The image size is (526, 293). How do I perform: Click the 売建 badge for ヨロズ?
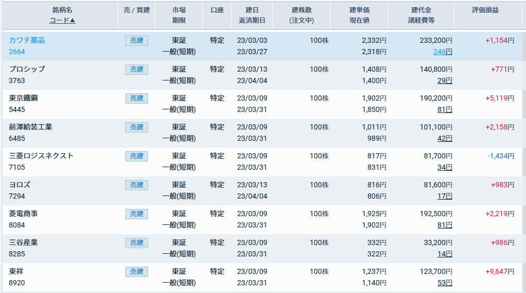(x=137, y=185)
